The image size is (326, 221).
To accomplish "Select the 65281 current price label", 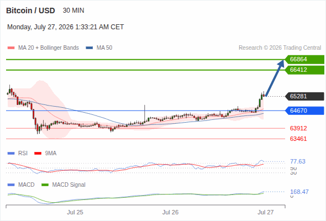I will pyautogui.click(x=304, y=96).
